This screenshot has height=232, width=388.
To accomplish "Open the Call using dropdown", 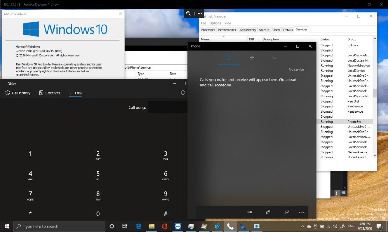I will (167, 107).
